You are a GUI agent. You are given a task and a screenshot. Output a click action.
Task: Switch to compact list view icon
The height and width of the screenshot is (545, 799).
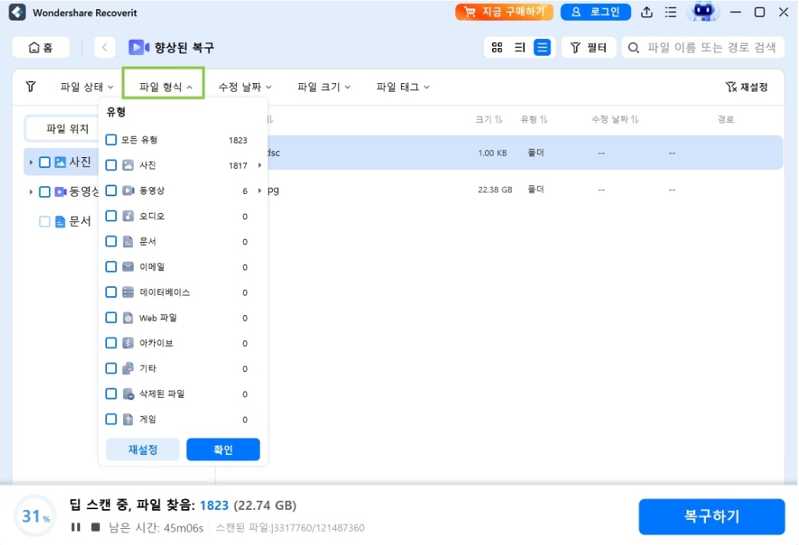point(519,47)
